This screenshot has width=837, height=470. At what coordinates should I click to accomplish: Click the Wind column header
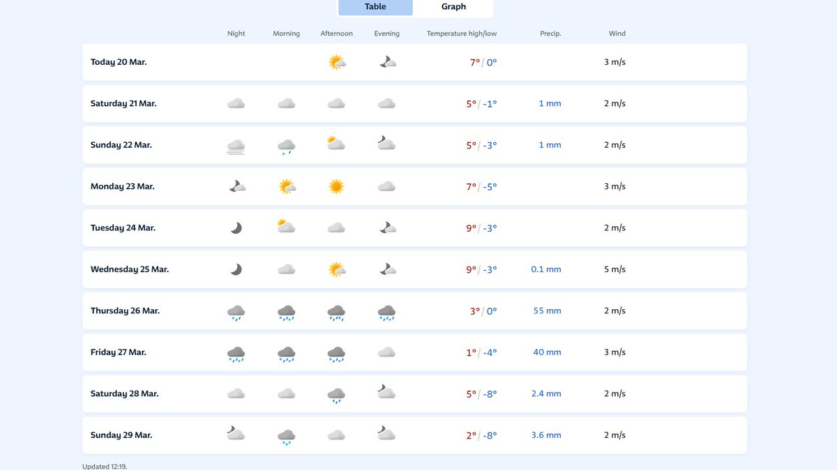coord(617,33)
